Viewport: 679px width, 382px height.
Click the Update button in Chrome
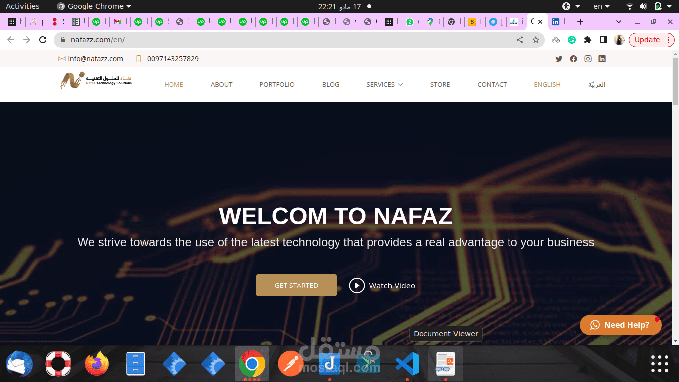[651, 40]
